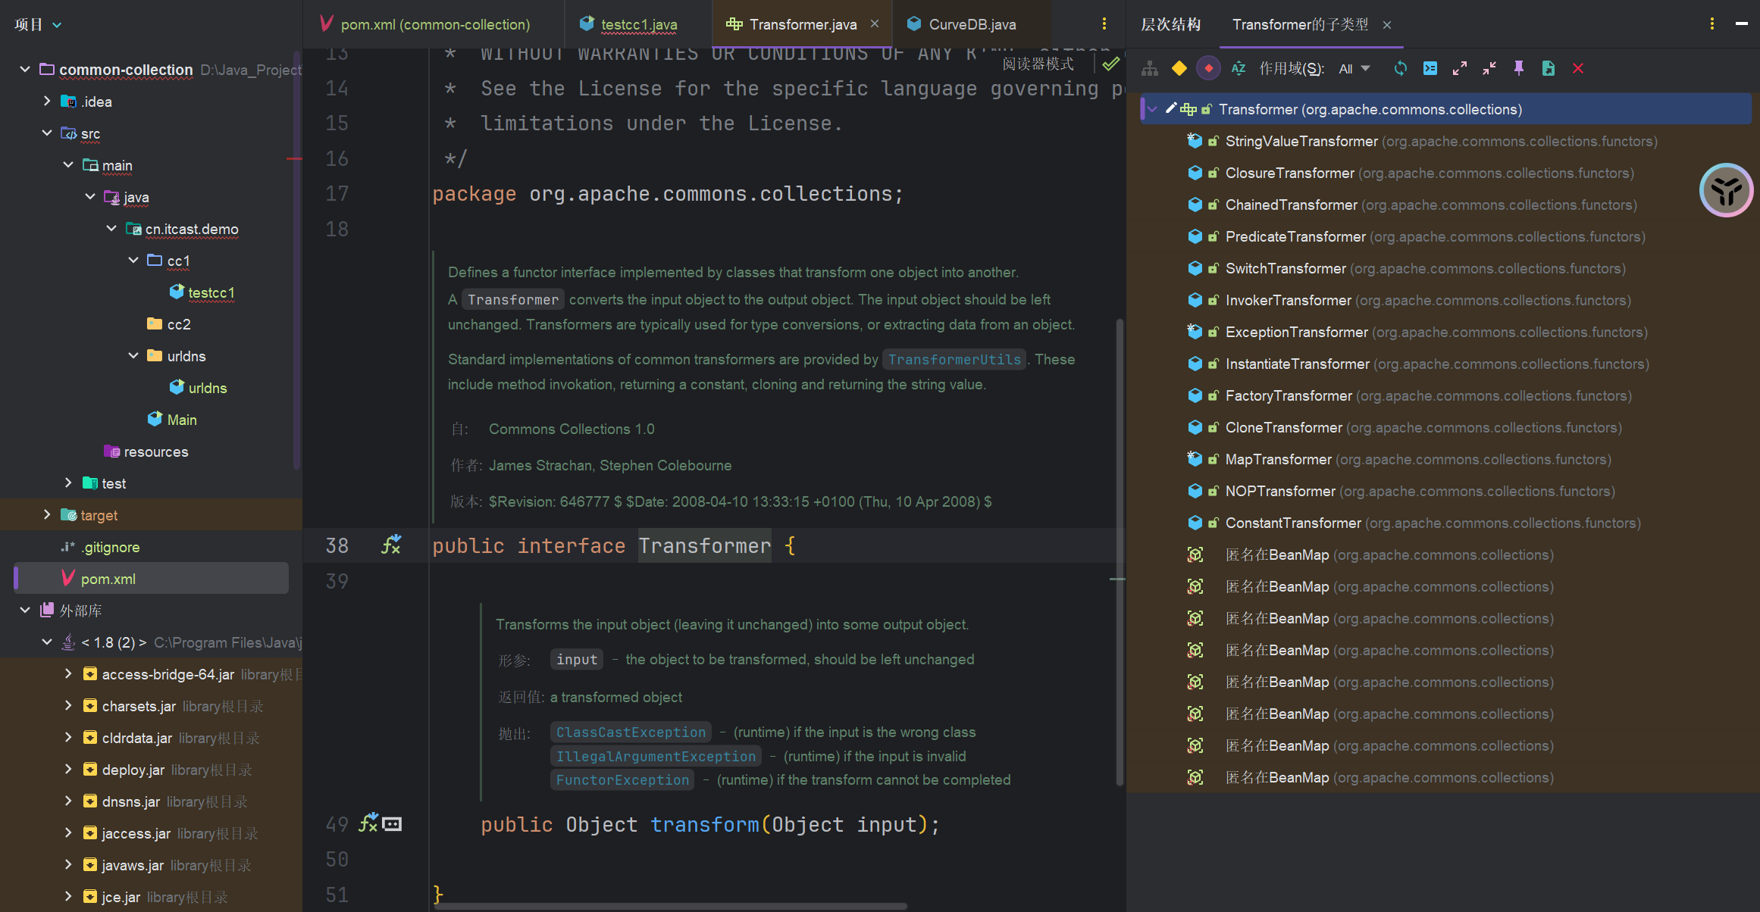This screenshot has width=1760, height=912.
Task: Click the ClassCastException link in docs
Action: tap(631, 732)
